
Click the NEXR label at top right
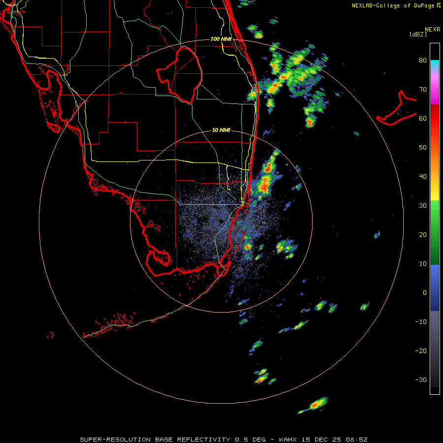pyautogui.click(x=433, y=30)
